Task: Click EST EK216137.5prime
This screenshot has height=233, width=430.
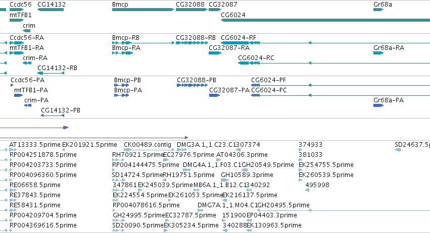Action: (x=250, y=196)
